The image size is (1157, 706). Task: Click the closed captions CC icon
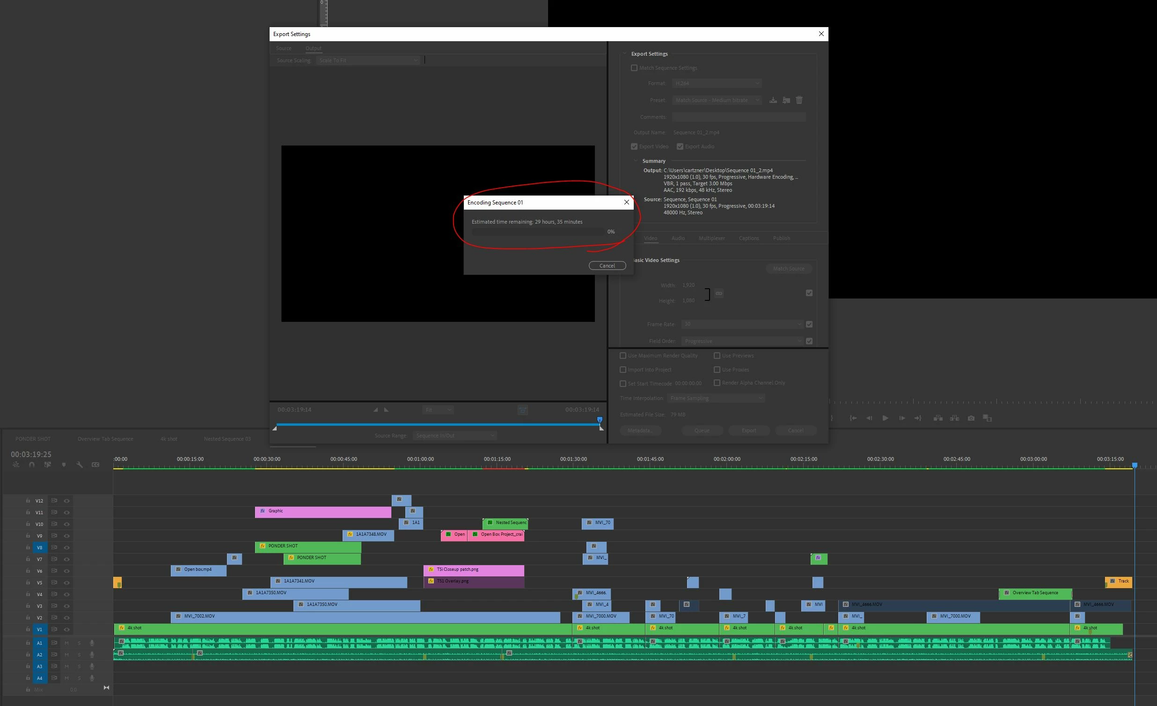(x=95, y=465)
